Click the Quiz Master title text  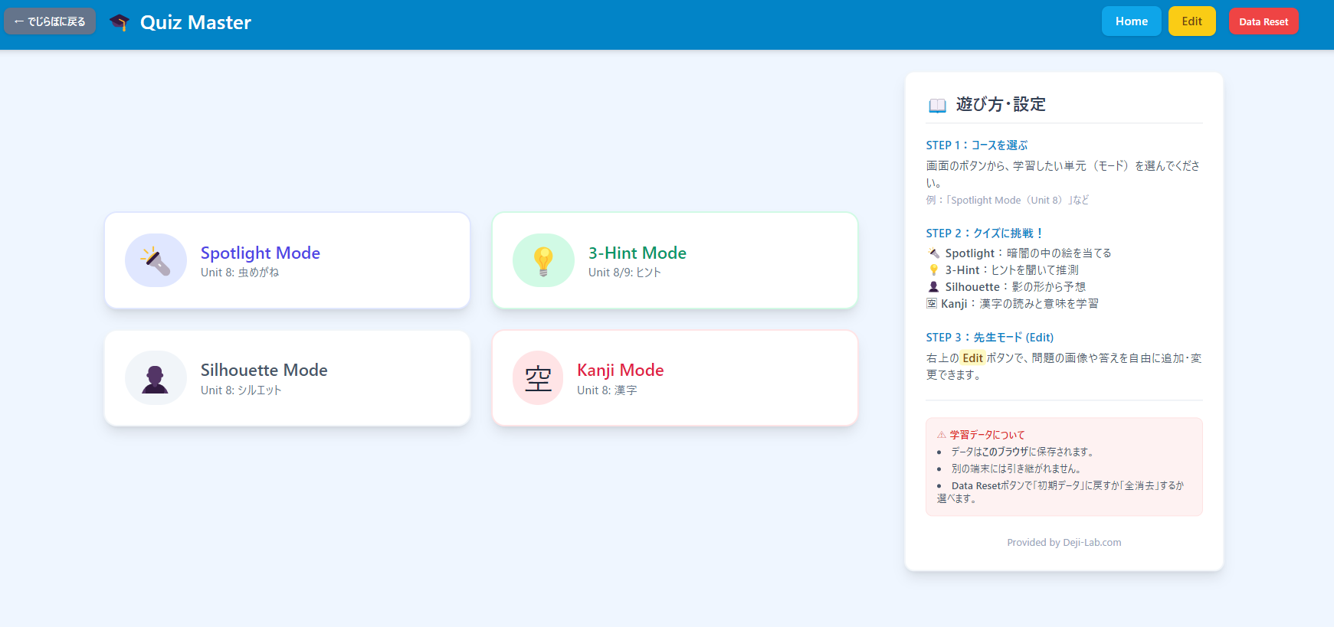click(x=195, y=22)
